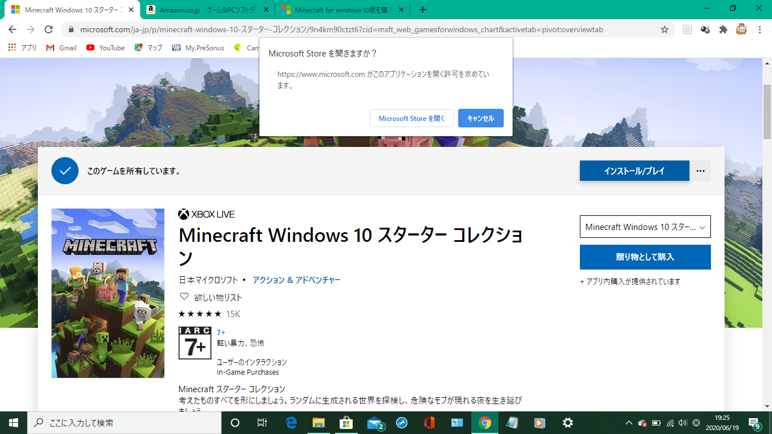Show hidden system tray icons
Viewport: 772px width, 434px height.
point(628,423)
